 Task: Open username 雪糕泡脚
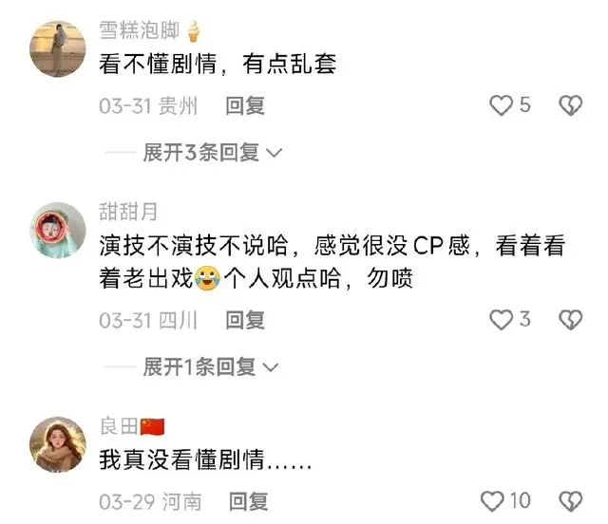click(x=139, y=30)
